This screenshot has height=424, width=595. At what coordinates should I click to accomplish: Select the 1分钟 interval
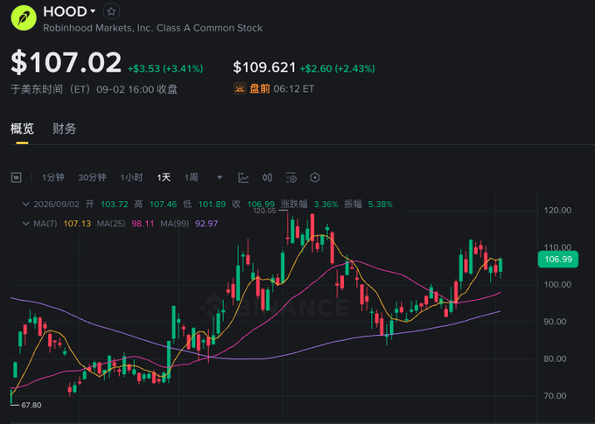pos(52,177)
